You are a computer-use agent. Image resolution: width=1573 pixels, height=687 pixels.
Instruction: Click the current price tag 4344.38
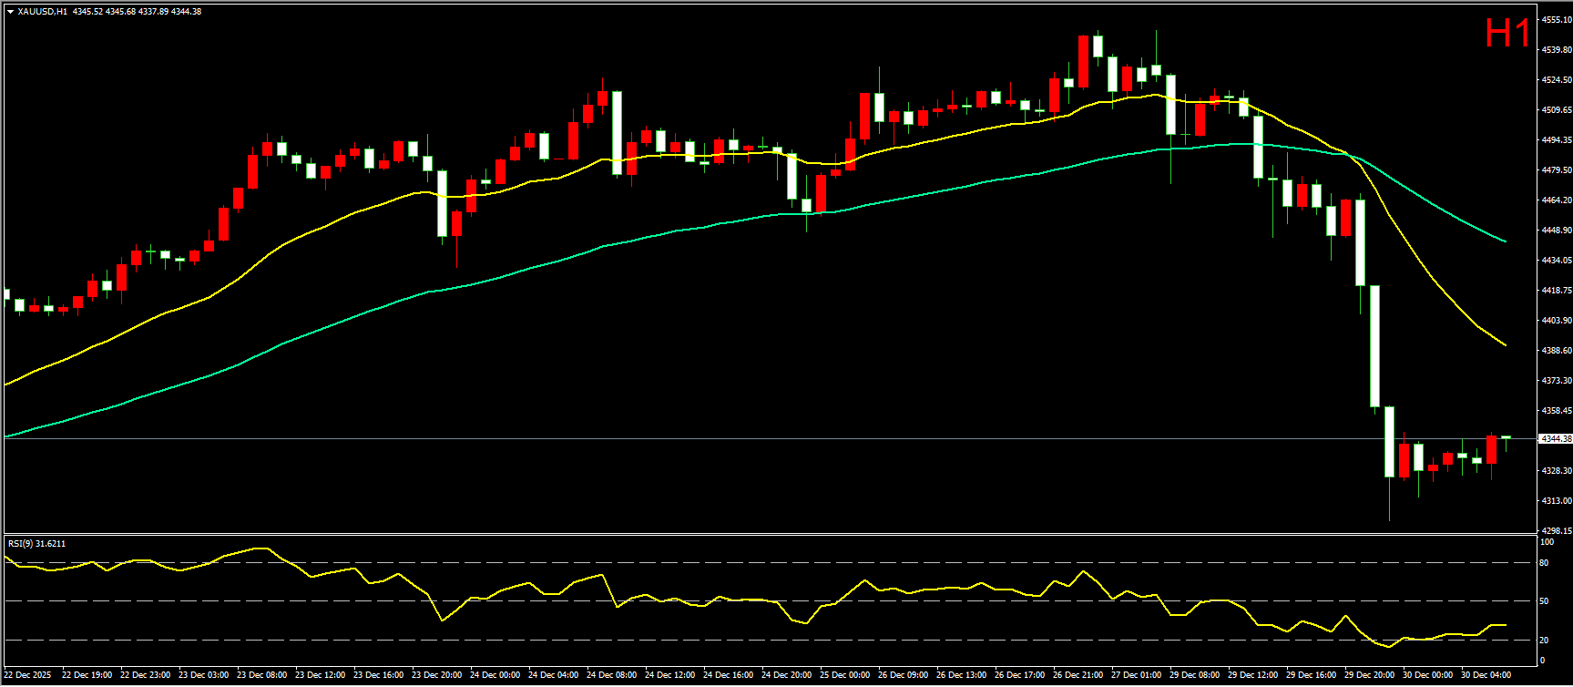[x=1555, y=439]
